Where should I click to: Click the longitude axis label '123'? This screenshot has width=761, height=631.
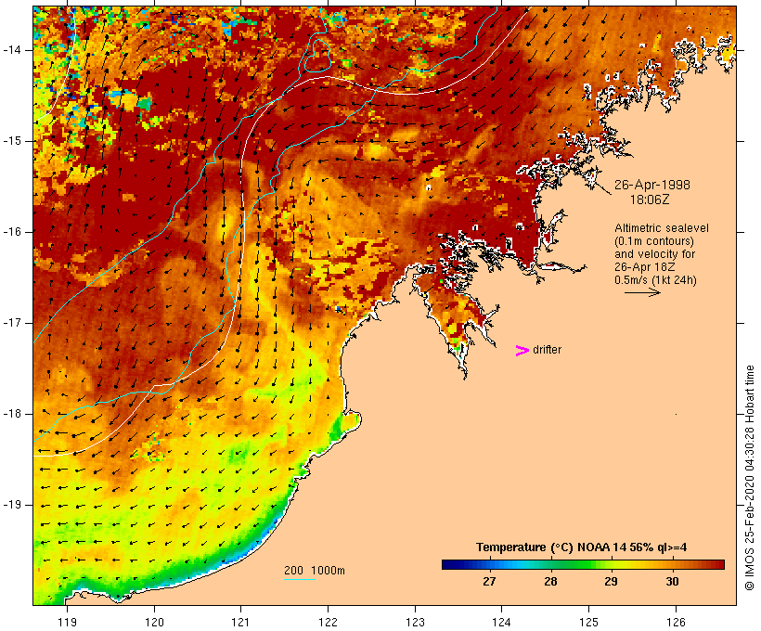tap(415, 622)
